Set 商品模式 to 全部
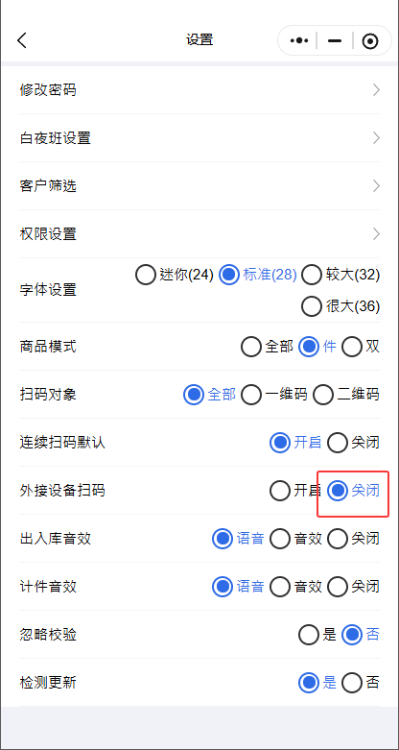Image resolution: width=399 pixels, height=750 pixels. 267,347
